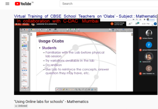
Task: Open the Page 7 slide thumbnail
Action: click(x=24, y=45)
